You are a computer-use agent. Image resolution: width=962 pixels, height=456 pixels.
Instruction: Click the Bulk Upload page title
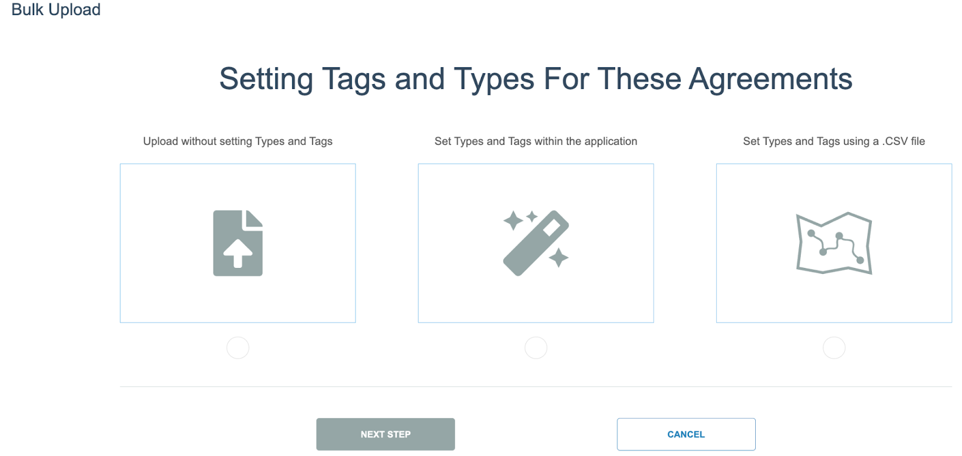tap(56, 10)
